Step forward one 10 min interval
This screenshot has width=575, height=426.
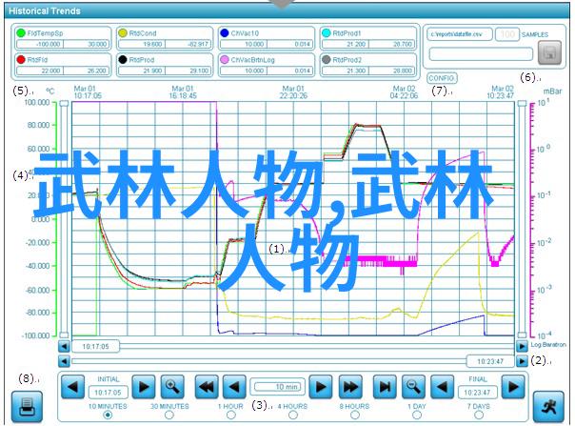(x=321, y=387)
